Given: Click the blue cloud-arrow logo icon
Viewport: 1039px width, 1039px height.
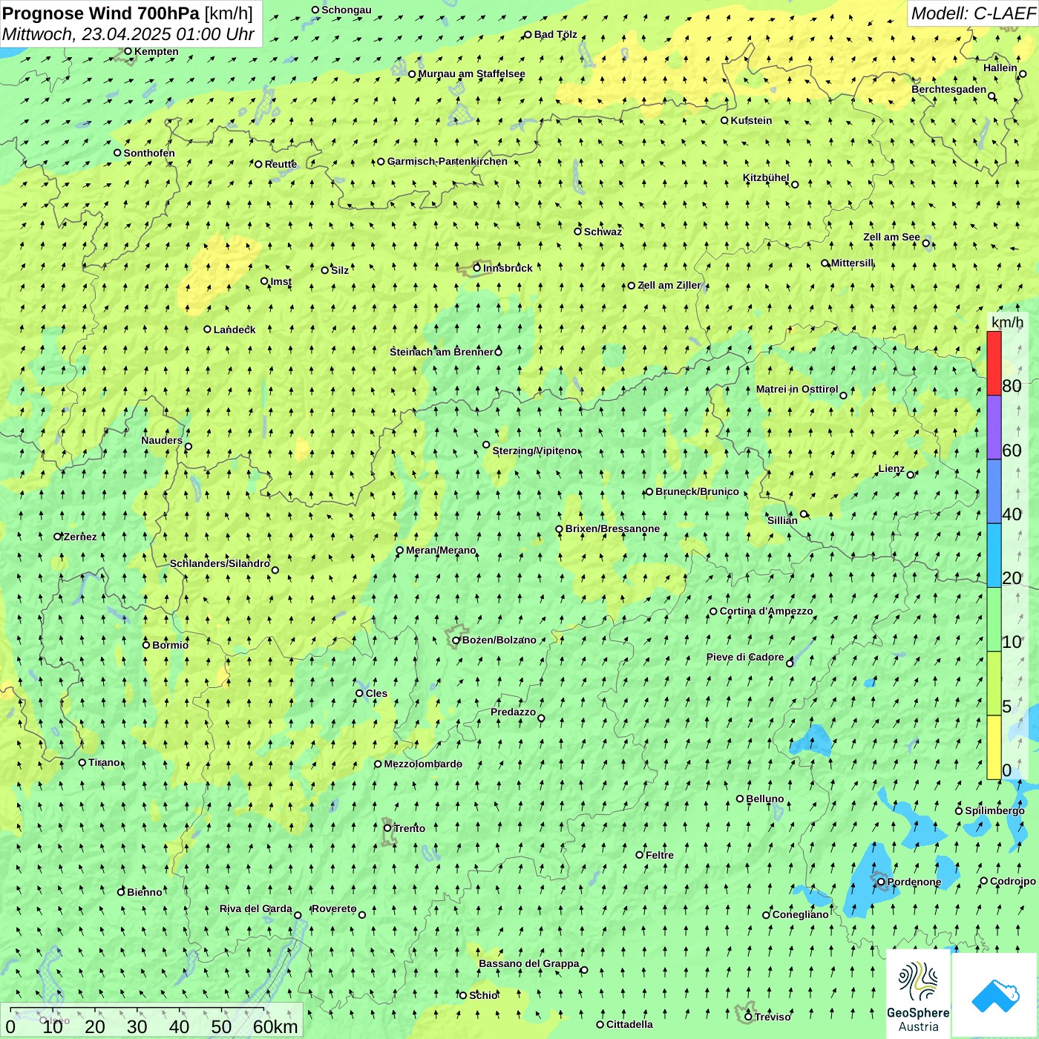Looking at the screenshot, I should point(994,995).
